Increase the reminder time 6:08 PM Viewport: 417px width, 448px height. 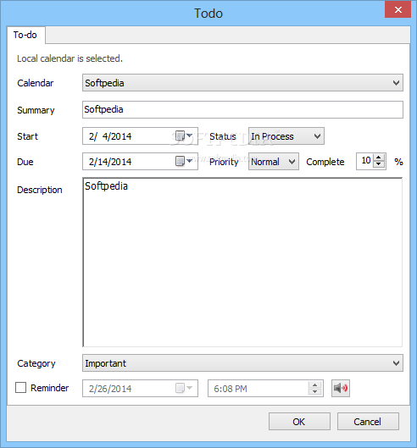coord(314,384)
